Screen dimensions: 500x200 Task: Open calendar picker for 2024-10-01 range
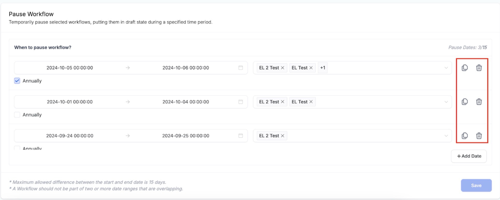pos(240,102)
